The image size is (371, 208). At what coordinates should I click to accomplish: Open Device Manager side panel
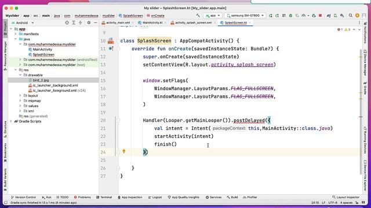pos(365,63)
